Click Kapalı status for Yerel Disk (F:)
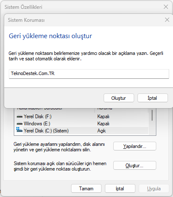The image size is (173, 197). [x=103, y=117]
